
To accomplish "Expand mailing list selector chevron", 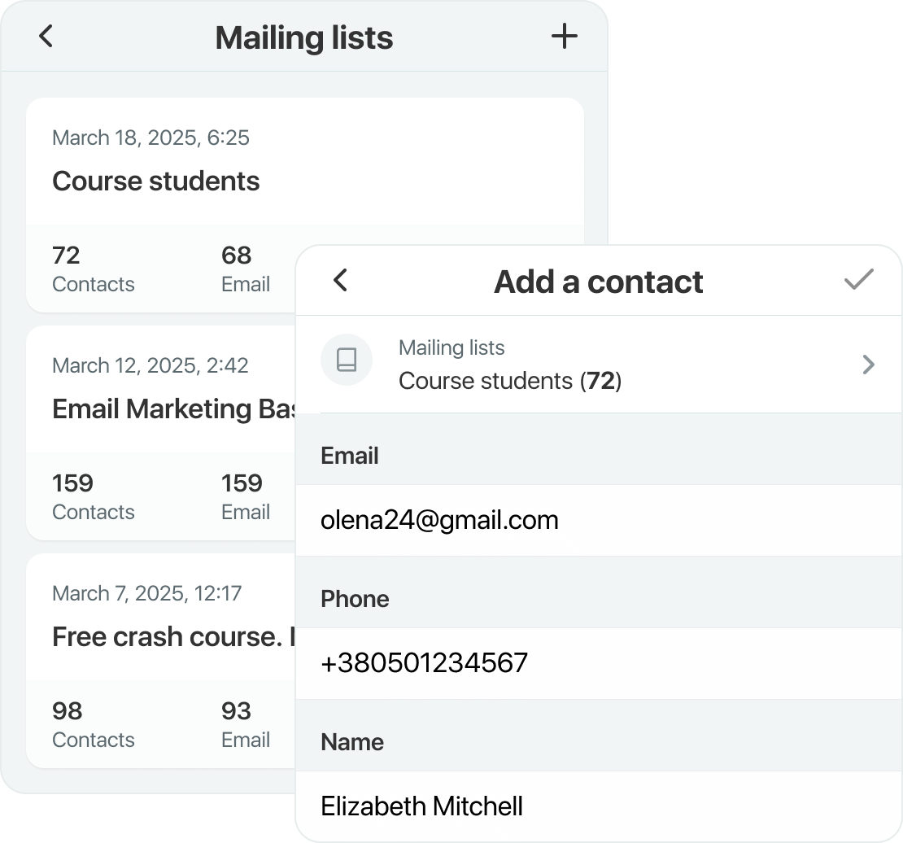I will tap(868, 365).
